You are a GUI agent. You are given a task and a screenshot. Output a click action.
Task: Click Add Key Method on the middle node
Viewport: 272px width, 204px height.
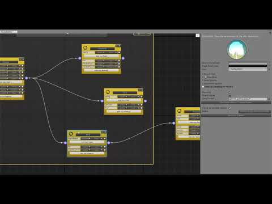click(x=124, y=112)
